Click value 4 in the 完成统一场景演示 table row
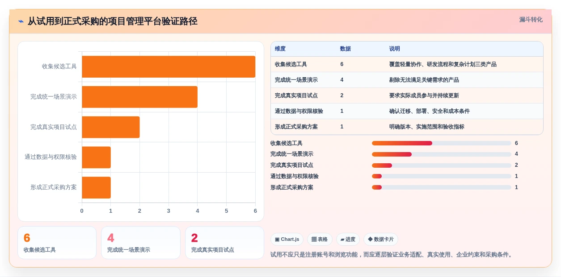 pos(342,80)
